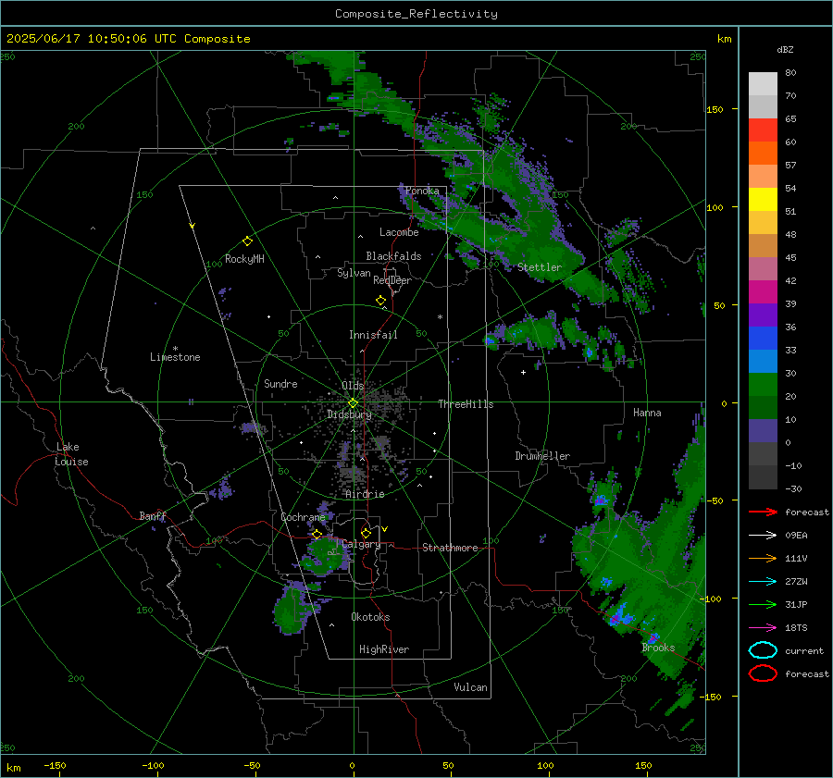Select the blue 33-36 dBZ color swatch
This screenshot has width=833, height=778.
pyautogui.click(x=763, y=339)
